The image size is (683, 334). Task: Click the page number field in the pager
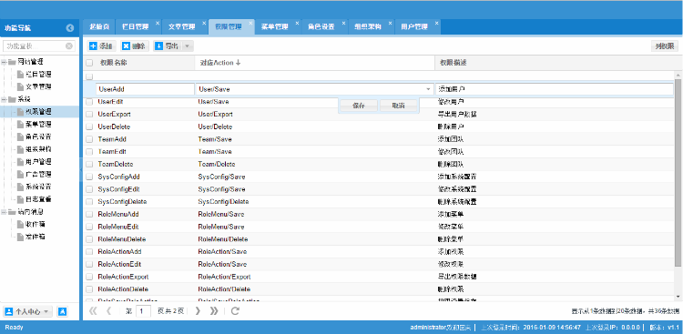(x=143, y=311)
